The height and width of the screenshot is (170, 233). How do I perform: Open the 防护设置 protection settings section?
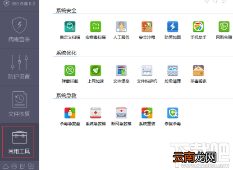pyautogui.click(x=19, y=67)
